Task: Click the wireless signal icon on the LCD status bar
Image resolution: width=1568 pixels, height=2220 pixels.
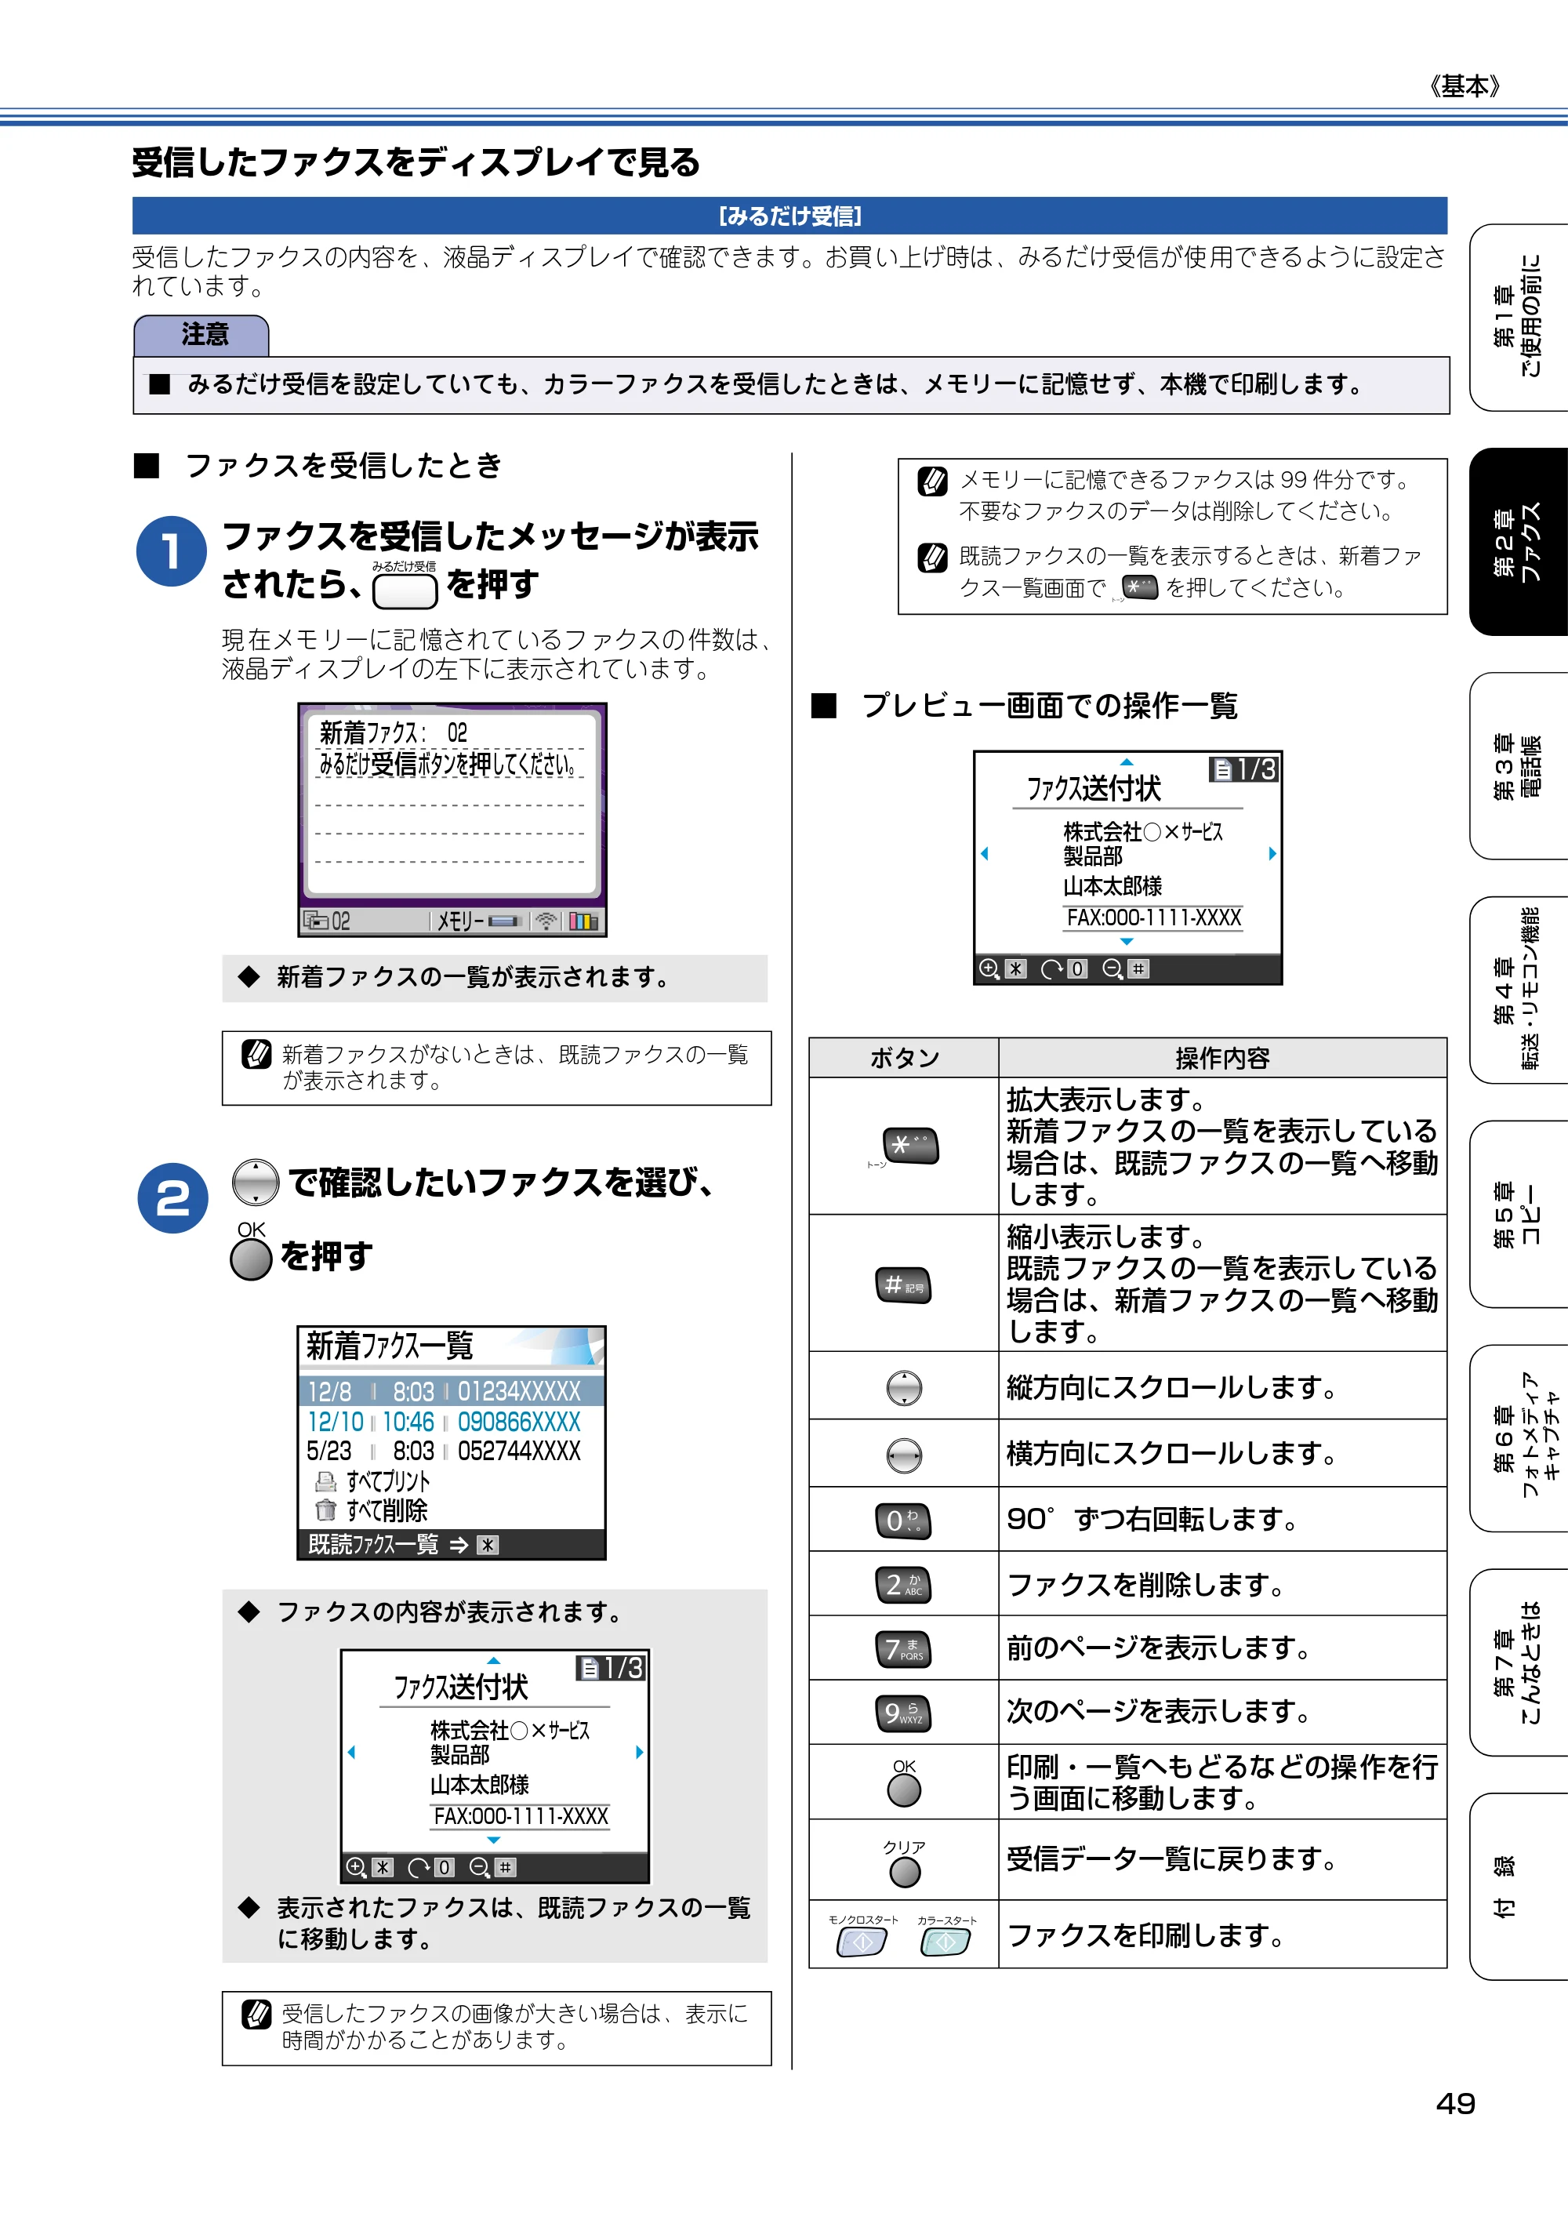Action: click(546, 921)
